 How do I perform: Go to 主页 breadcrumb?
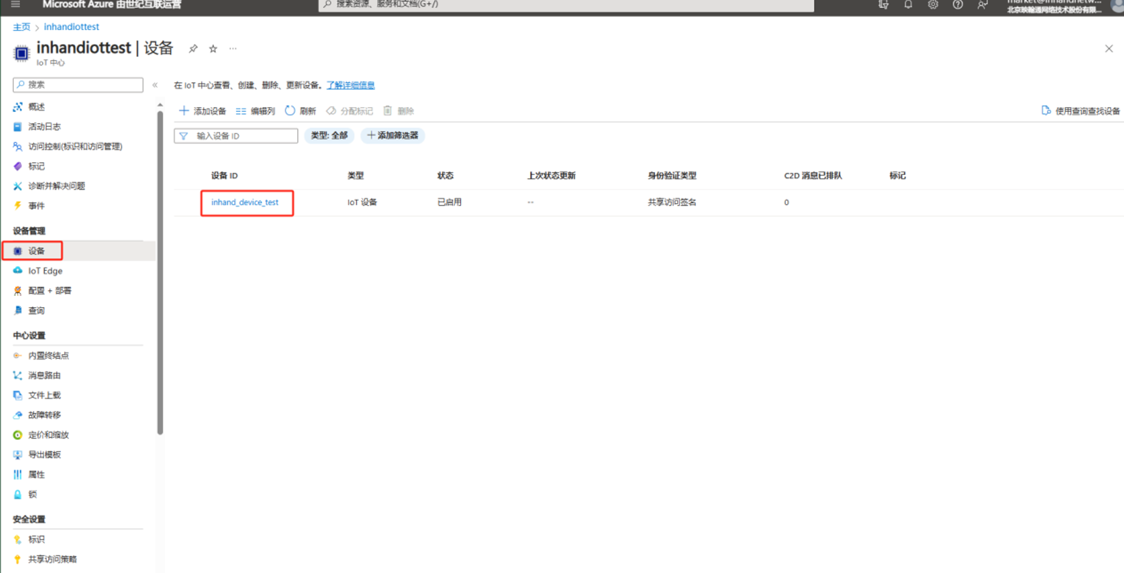pyautogui.click(x=22, y=27)
